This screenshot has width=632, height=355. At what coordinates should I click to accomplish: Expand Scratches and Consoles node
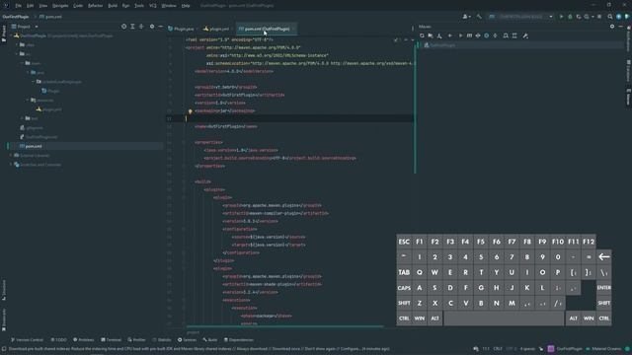click(x=11, y=165)
